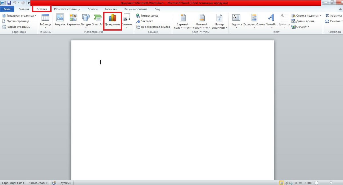This screenshot has height=185, width=343.
Task: Open the Картинка clip art icon
Action: [73, 20]
